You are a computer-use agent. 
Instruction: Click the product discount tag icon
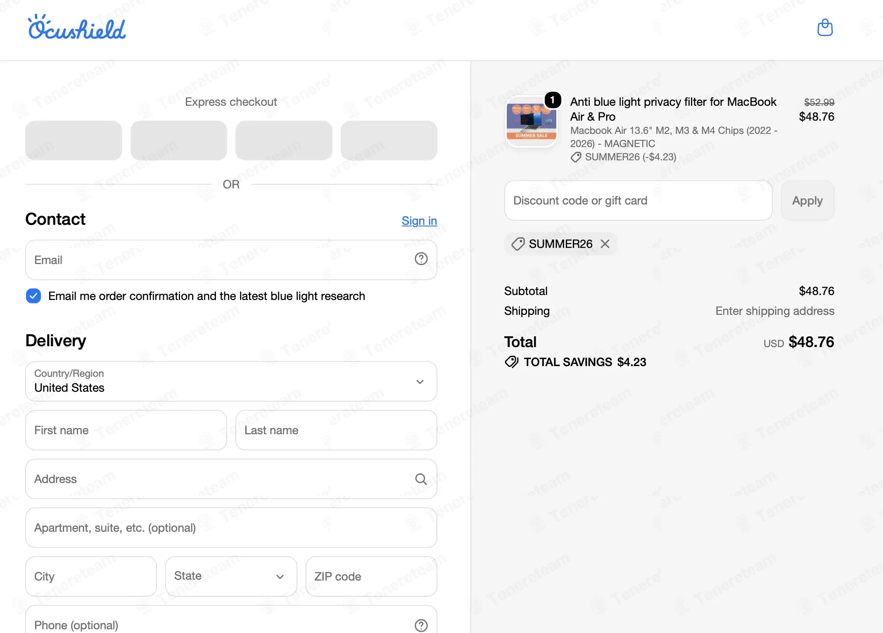click(x=576, y=157)
